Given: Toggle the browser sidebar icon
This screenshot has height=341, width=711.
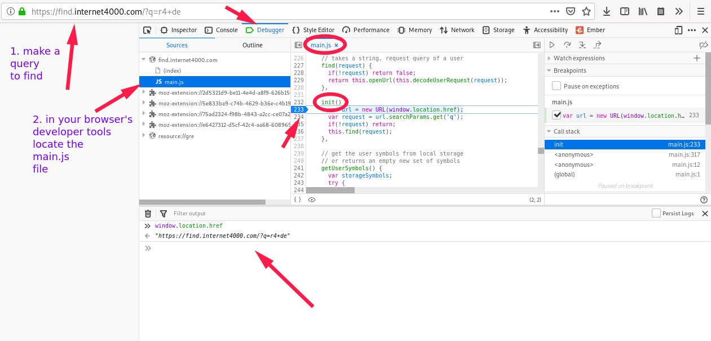Looking at the screenshot, I should [x=625, y=11].
